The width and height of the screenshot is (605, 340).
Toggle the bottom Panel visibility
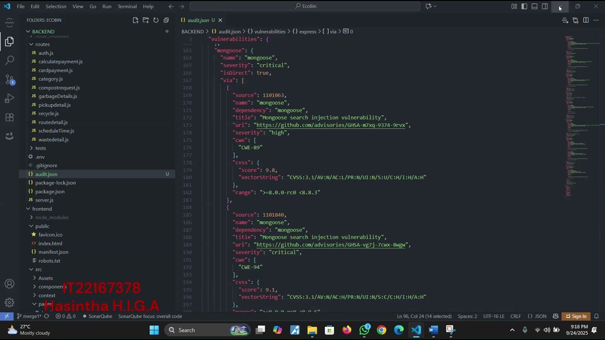pos(535,6)
